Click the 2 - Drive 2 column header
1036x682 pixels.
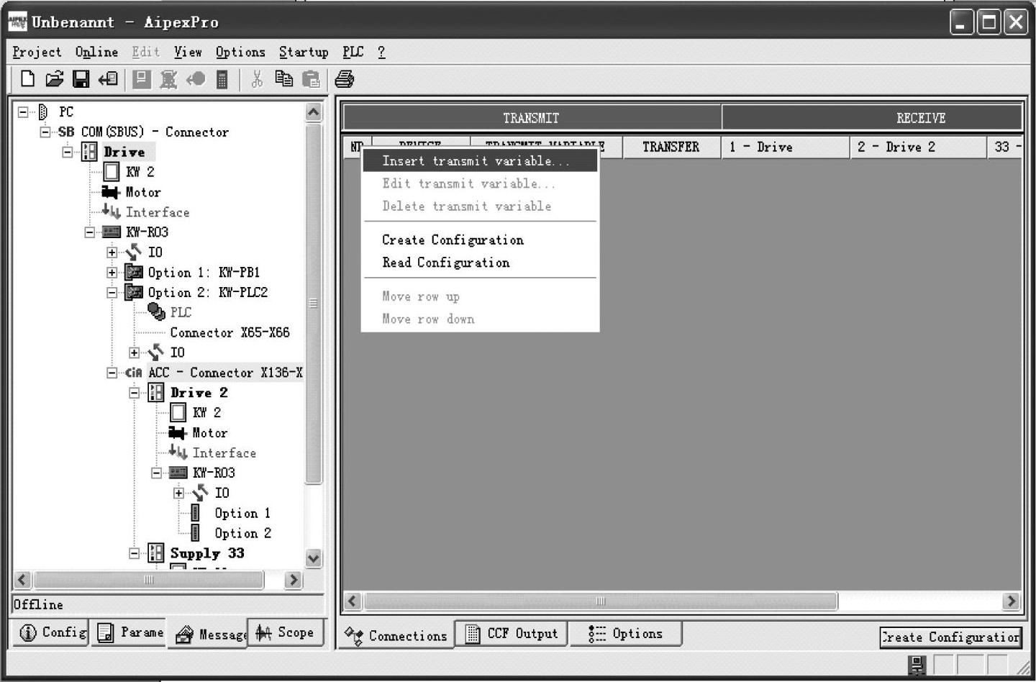tap(918, 147)
